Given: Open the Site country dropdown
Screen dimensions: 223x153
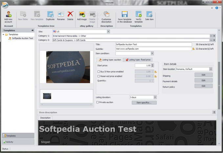Looking at the screenshot, I should (108, 32).
